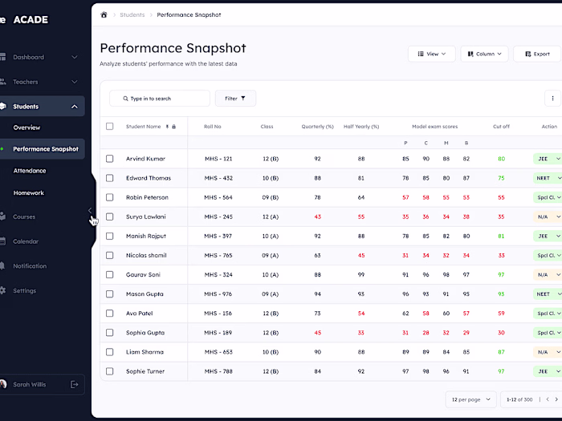Go to next page with right arrow
The image size is (562, 421).
point(556,399)
